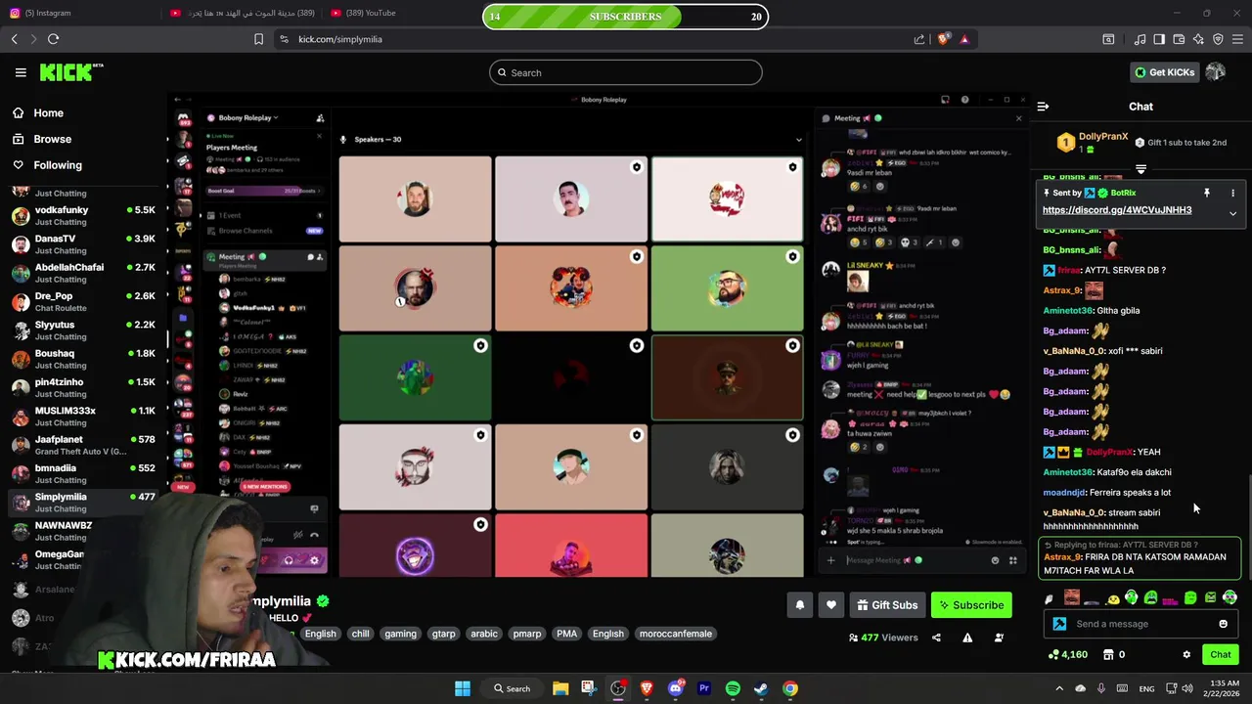Open the Following page in sidebar
Viewport: 1252px width, 704px height.
click(48, 165)
